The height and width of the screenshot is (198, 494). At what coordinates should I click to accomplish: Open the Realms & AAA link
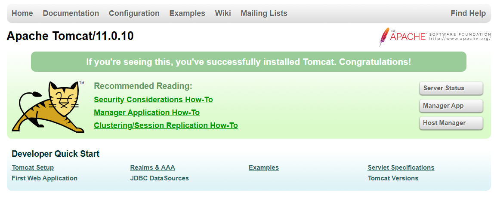point(153,168)
